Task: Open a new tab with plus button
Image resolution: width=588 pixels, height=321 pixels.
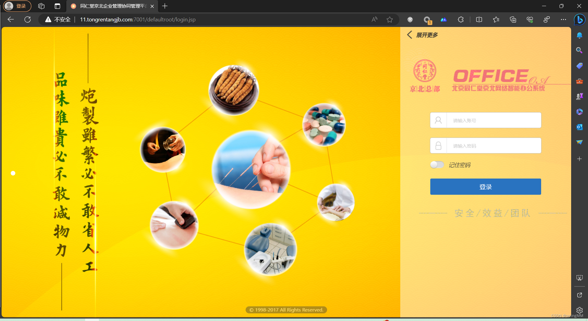Action: pyautogui.click(x=165, y=6)
